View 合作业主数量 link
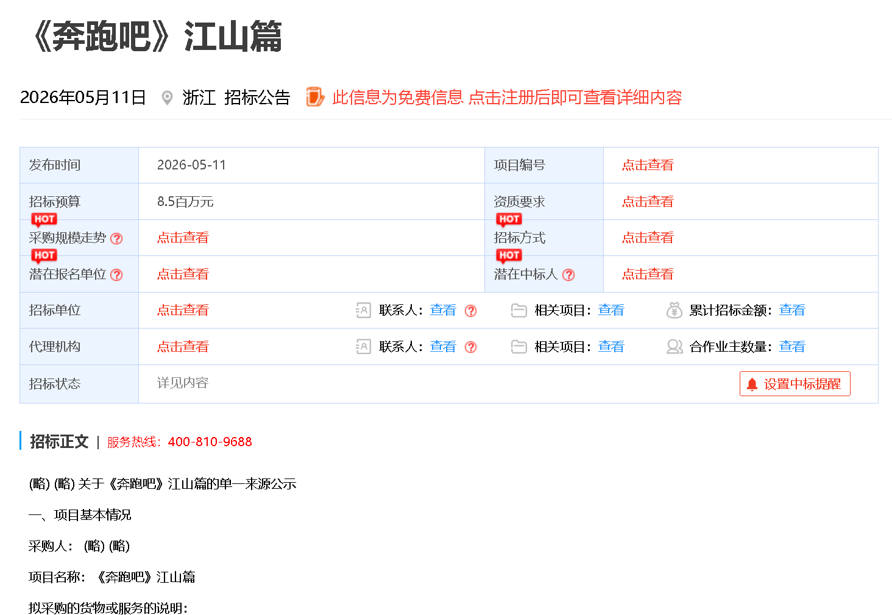Viewport: 892px width, 615px height. click(792, 347)
